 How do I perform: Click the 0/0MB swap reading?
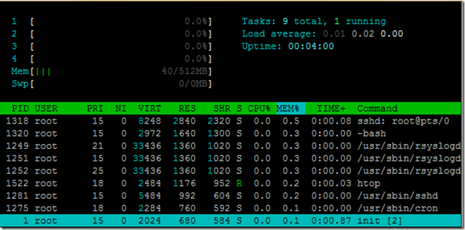click(193, 84)
